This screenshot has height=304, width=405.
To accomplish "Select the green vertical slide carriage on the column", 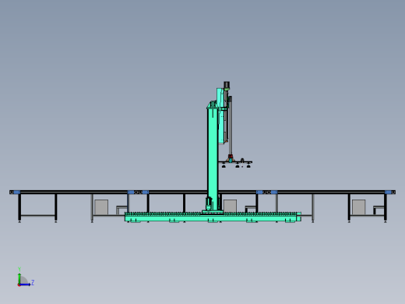I will pyautogui.click(x=221, y=115).
